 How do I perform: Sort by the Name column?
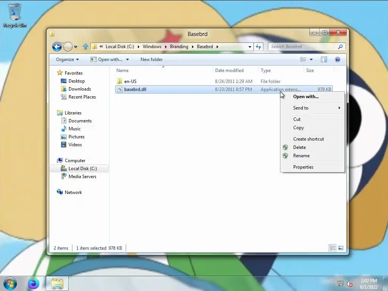point(163,70)
